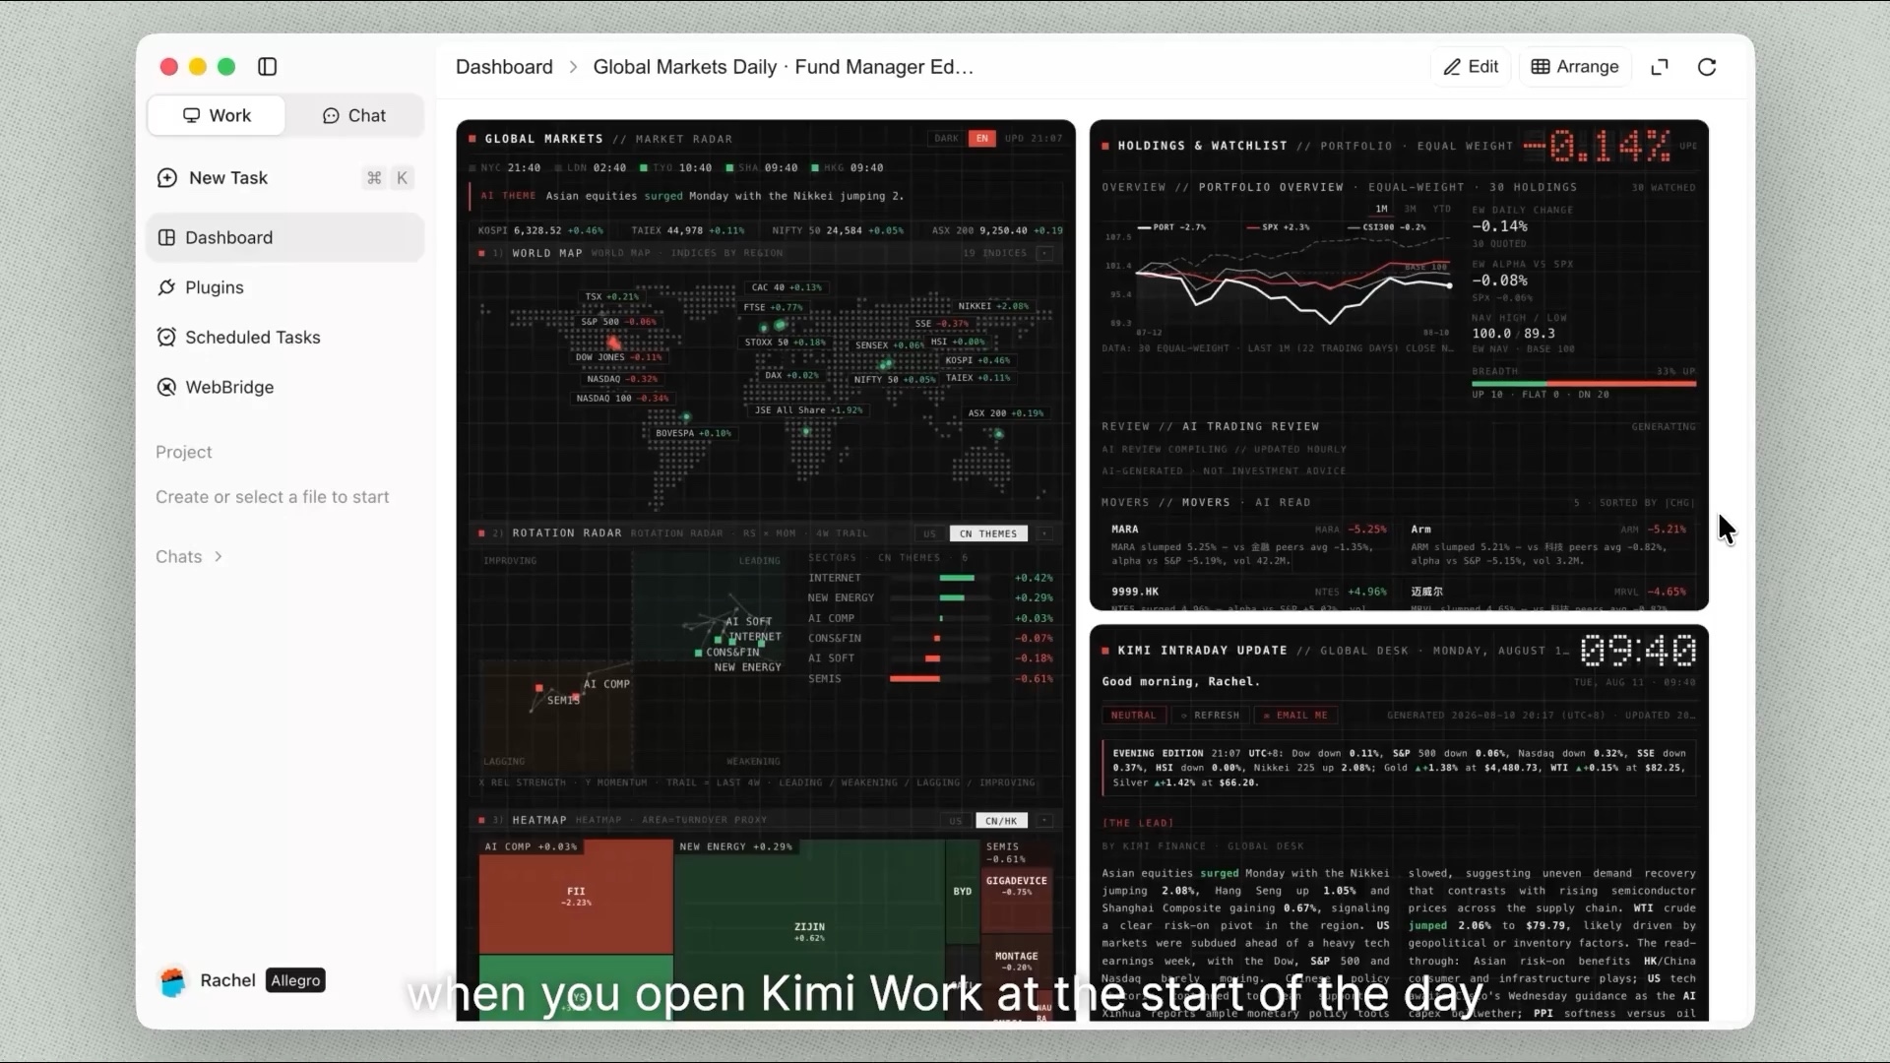Toggle the sidebar panel icon
Screen dimensions: 1890x1063
click(267, 67)
